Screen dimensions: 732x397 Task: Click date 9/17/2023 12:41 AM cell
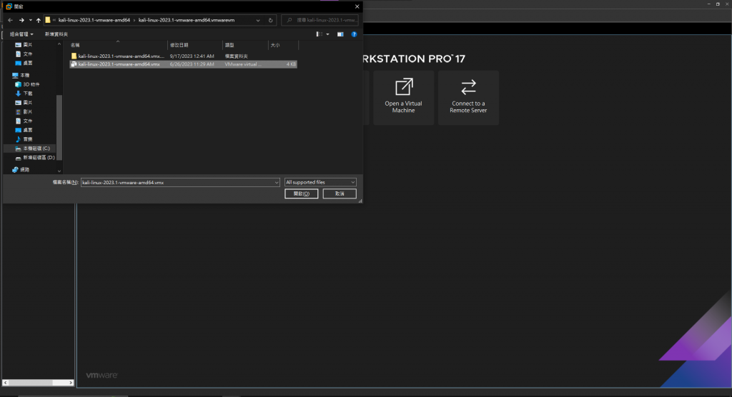coord(192,56)
